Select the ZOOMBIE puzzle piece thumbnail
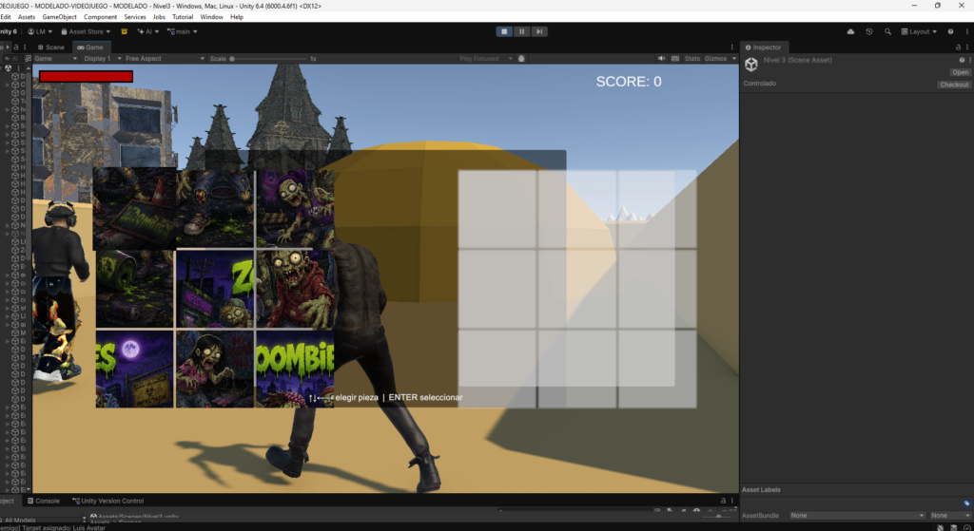 (295, 369)
